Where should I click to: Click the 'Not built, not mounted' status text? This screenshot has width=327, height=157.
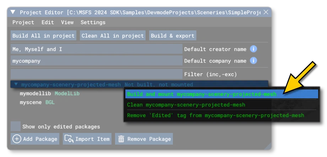(x=159, y=85)
